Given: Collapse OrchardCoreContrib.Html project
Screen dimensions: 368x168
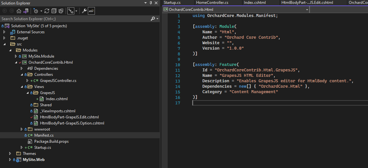Looking at the screenshot, I should click(x=16, y=62).
